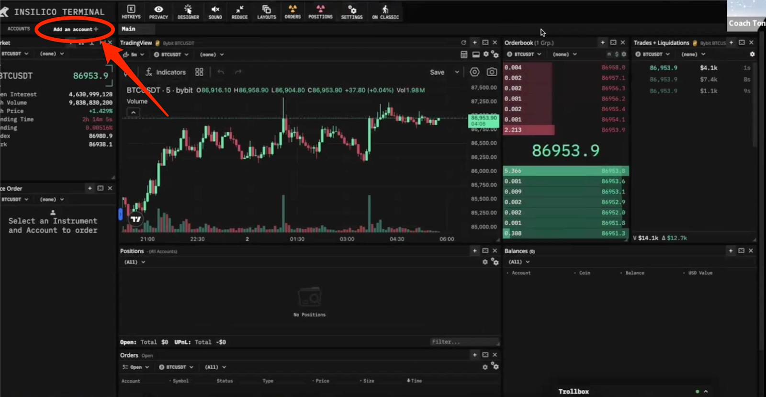Click ask price 86958.0 in orderbook
Viewport: 766px width, 397px height.
(x=613, y=68)
